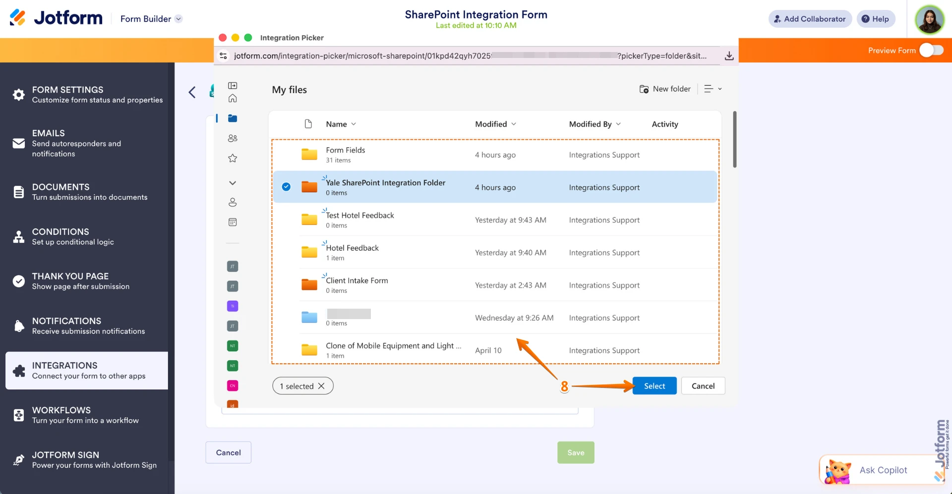Go to Home in picker sidebar
Screen dimensions: 952x494
(x=233, y=99)
